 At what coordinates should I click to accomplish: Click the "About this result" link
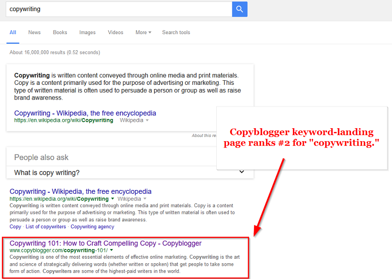coord(204,136)
